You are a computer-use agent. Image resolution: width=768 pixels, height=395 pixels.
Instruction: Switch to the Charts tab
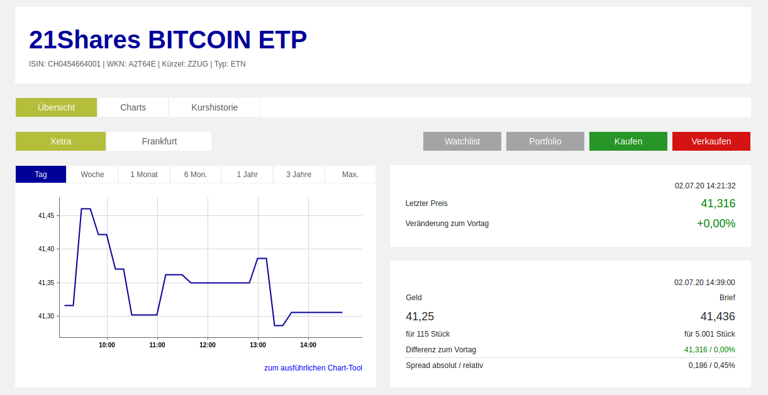pyautogui.click(x=133, y=107)
